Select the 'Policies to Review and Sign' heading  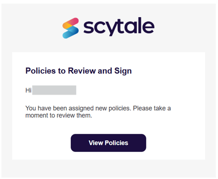click(79, 71)
